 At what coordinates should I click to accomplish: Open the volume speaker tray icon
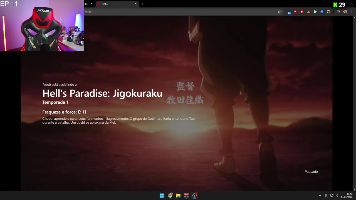(336, 196)
